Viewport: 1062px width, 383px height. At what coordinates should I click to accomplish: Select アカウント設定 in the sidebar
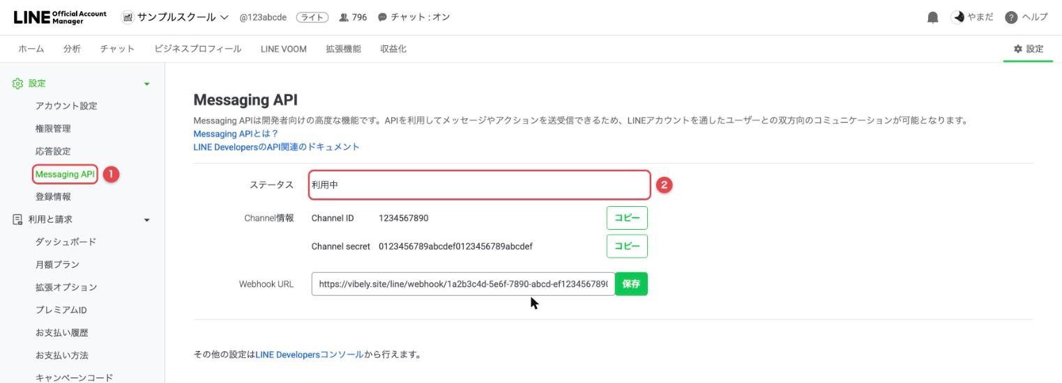(x=66, y=106)
